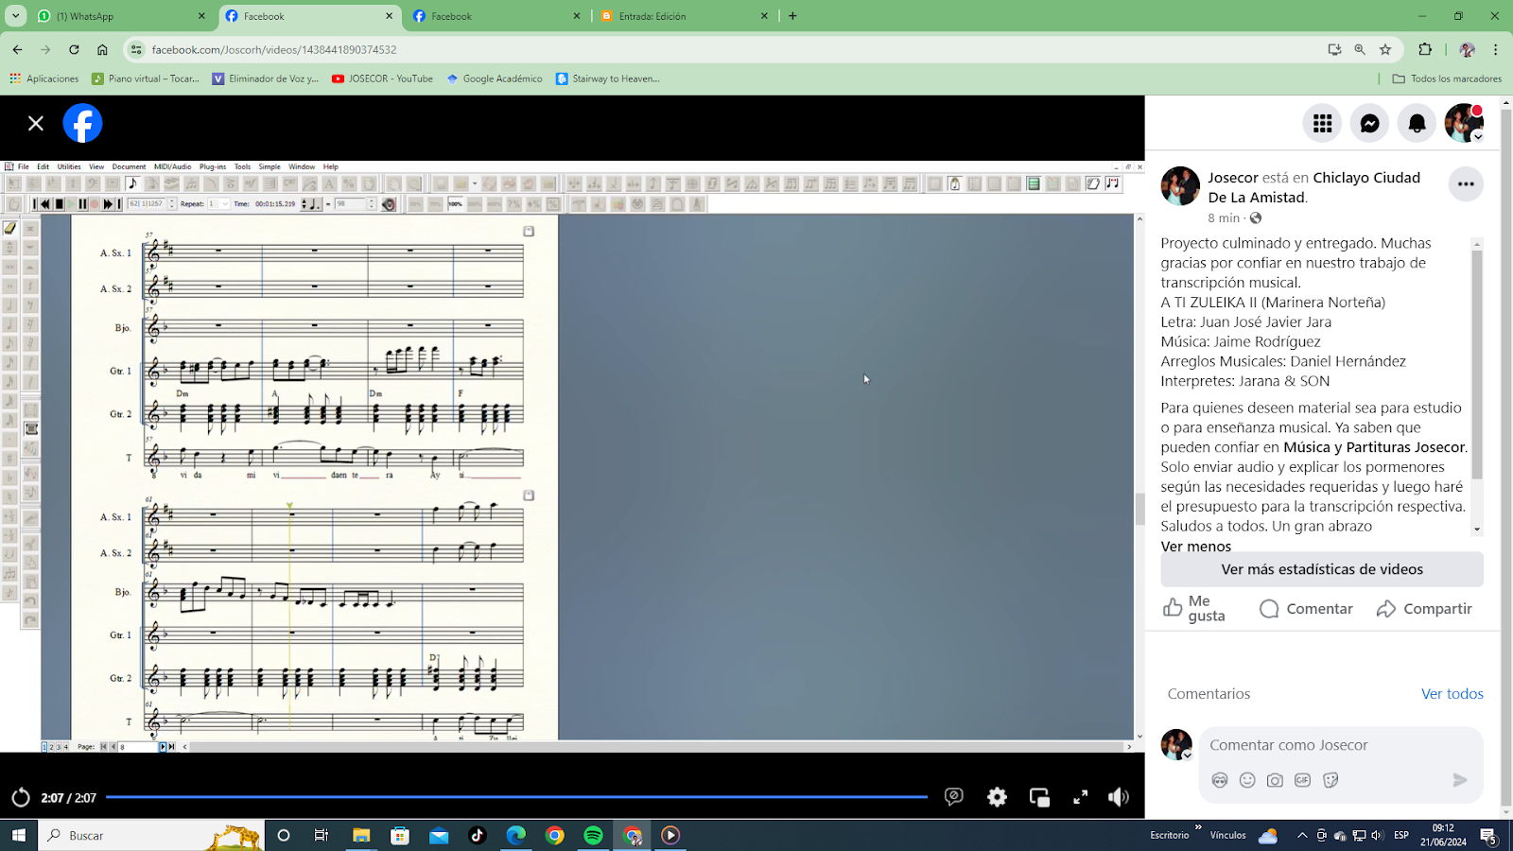Toggle the video miniplayer

point(1039,797)
